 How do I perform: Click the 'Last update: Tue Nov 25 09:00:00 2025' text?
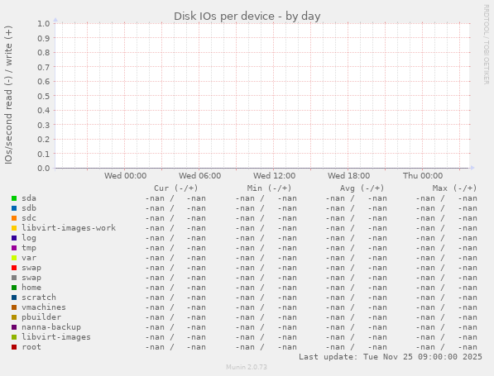coord(391,357)
